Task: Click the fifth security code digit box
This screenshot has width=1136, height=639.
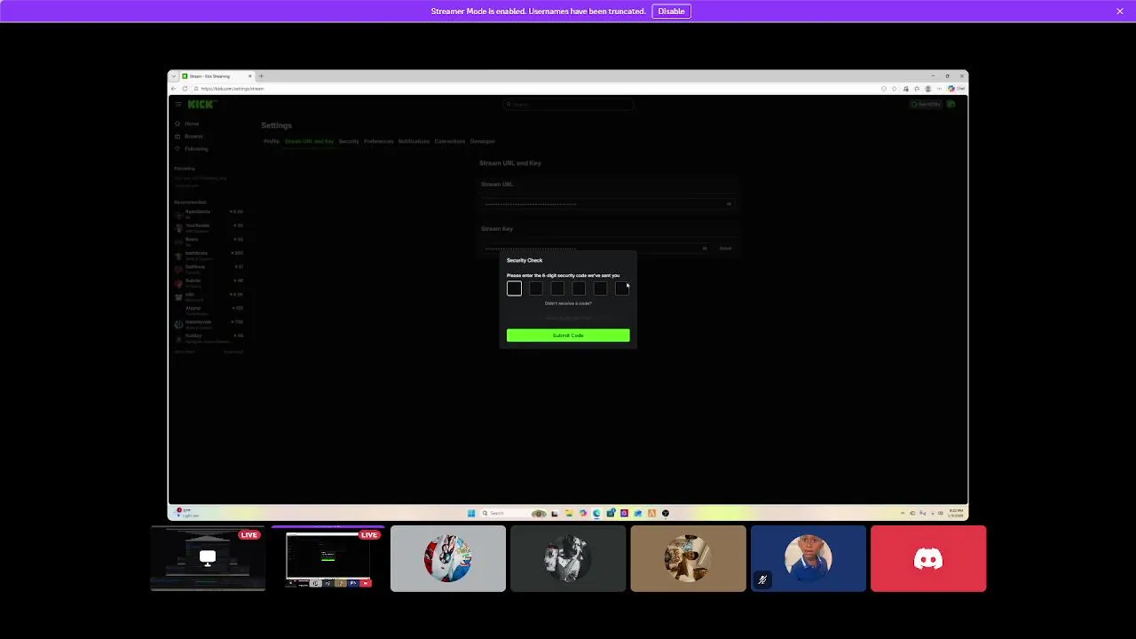Action: tap(601, 288)
